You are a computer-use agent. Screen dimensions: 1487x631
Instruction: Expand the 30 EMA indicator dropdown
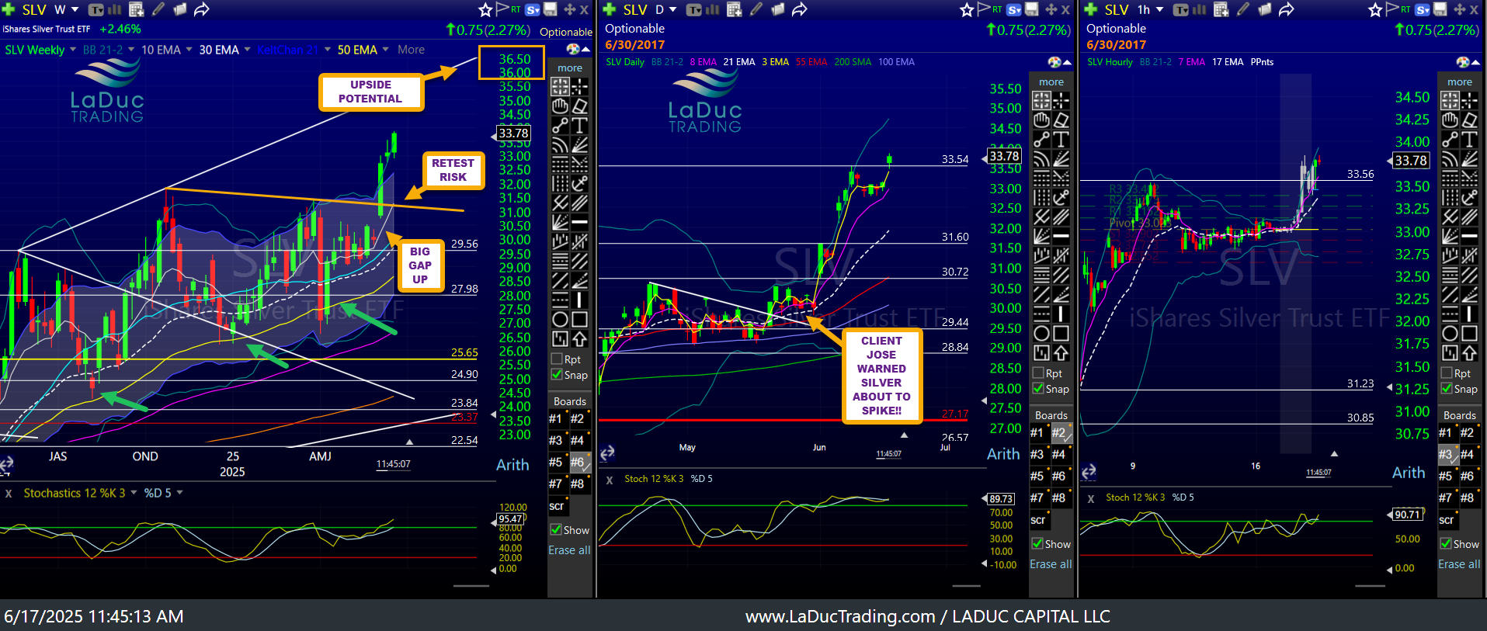click(247, 50)
